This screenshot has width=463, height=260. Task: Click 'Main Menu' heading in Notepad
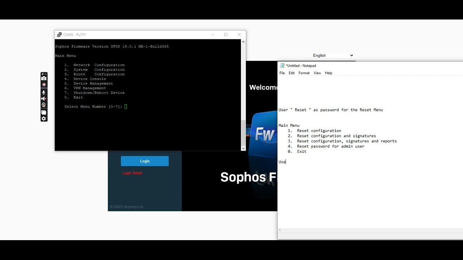click(x=289, y=125)
